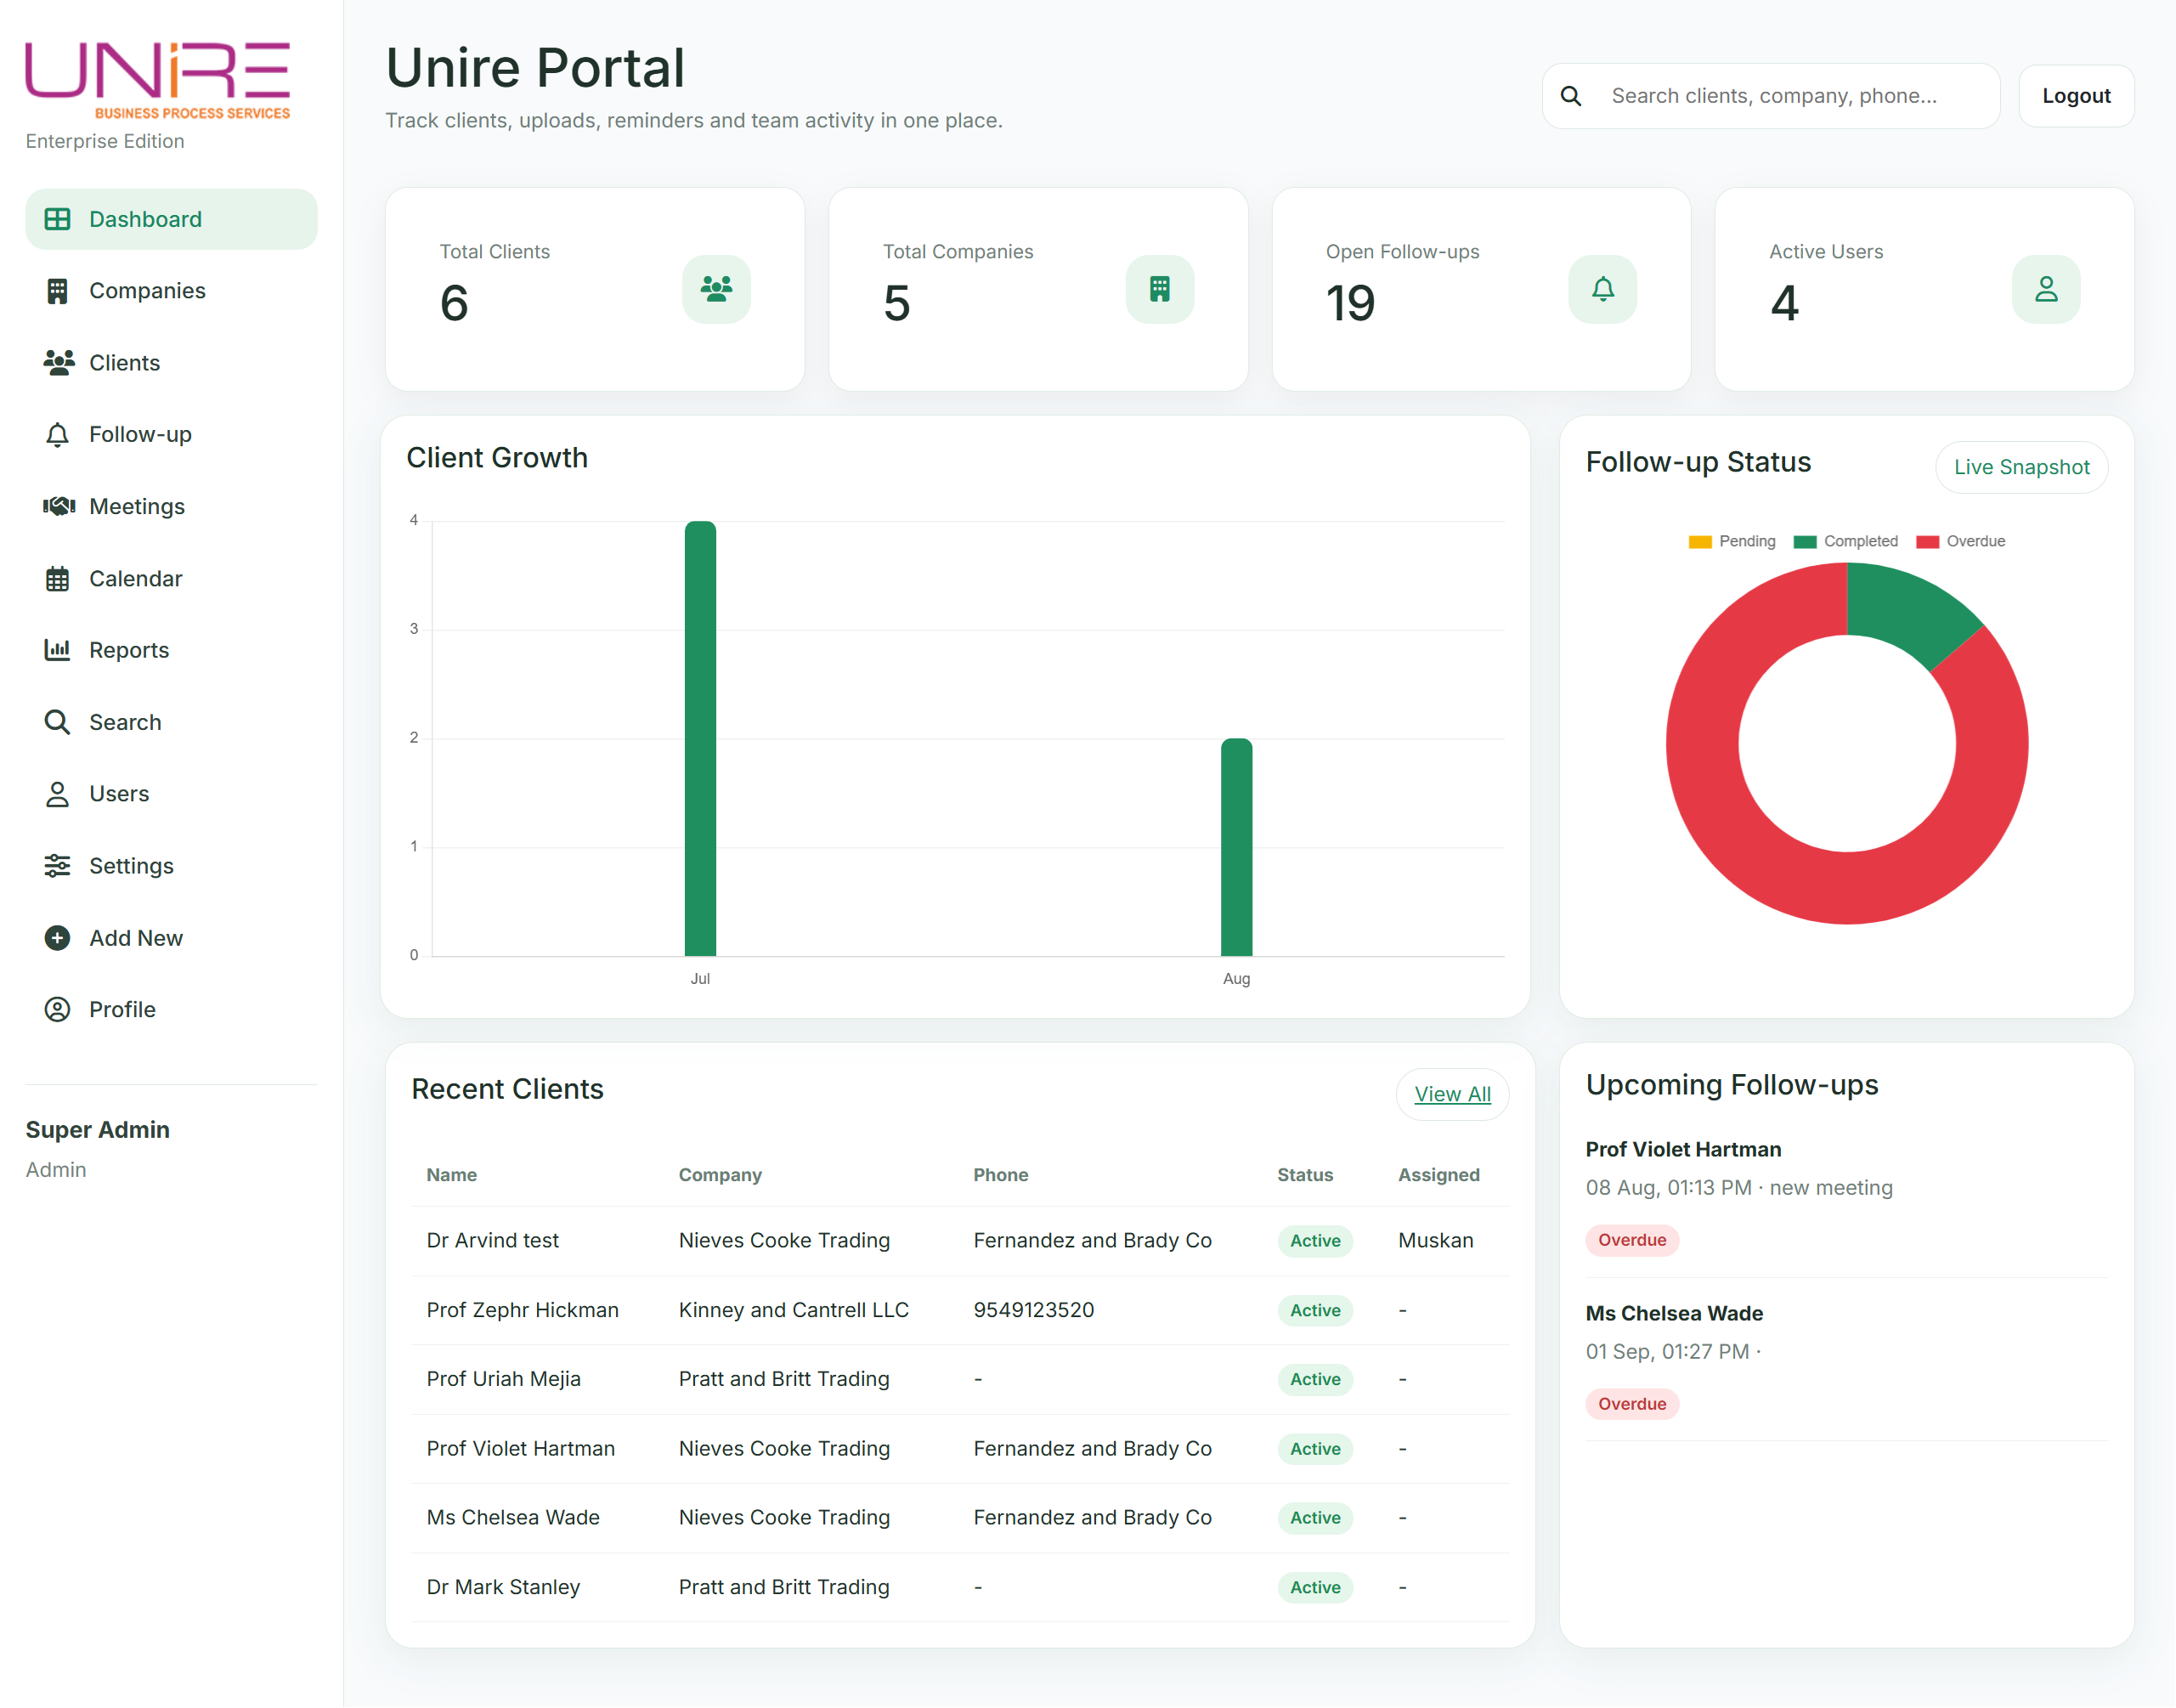Open the Meetings menu item
Viewport: 2176px width, 1708px height.
(171, 507)
